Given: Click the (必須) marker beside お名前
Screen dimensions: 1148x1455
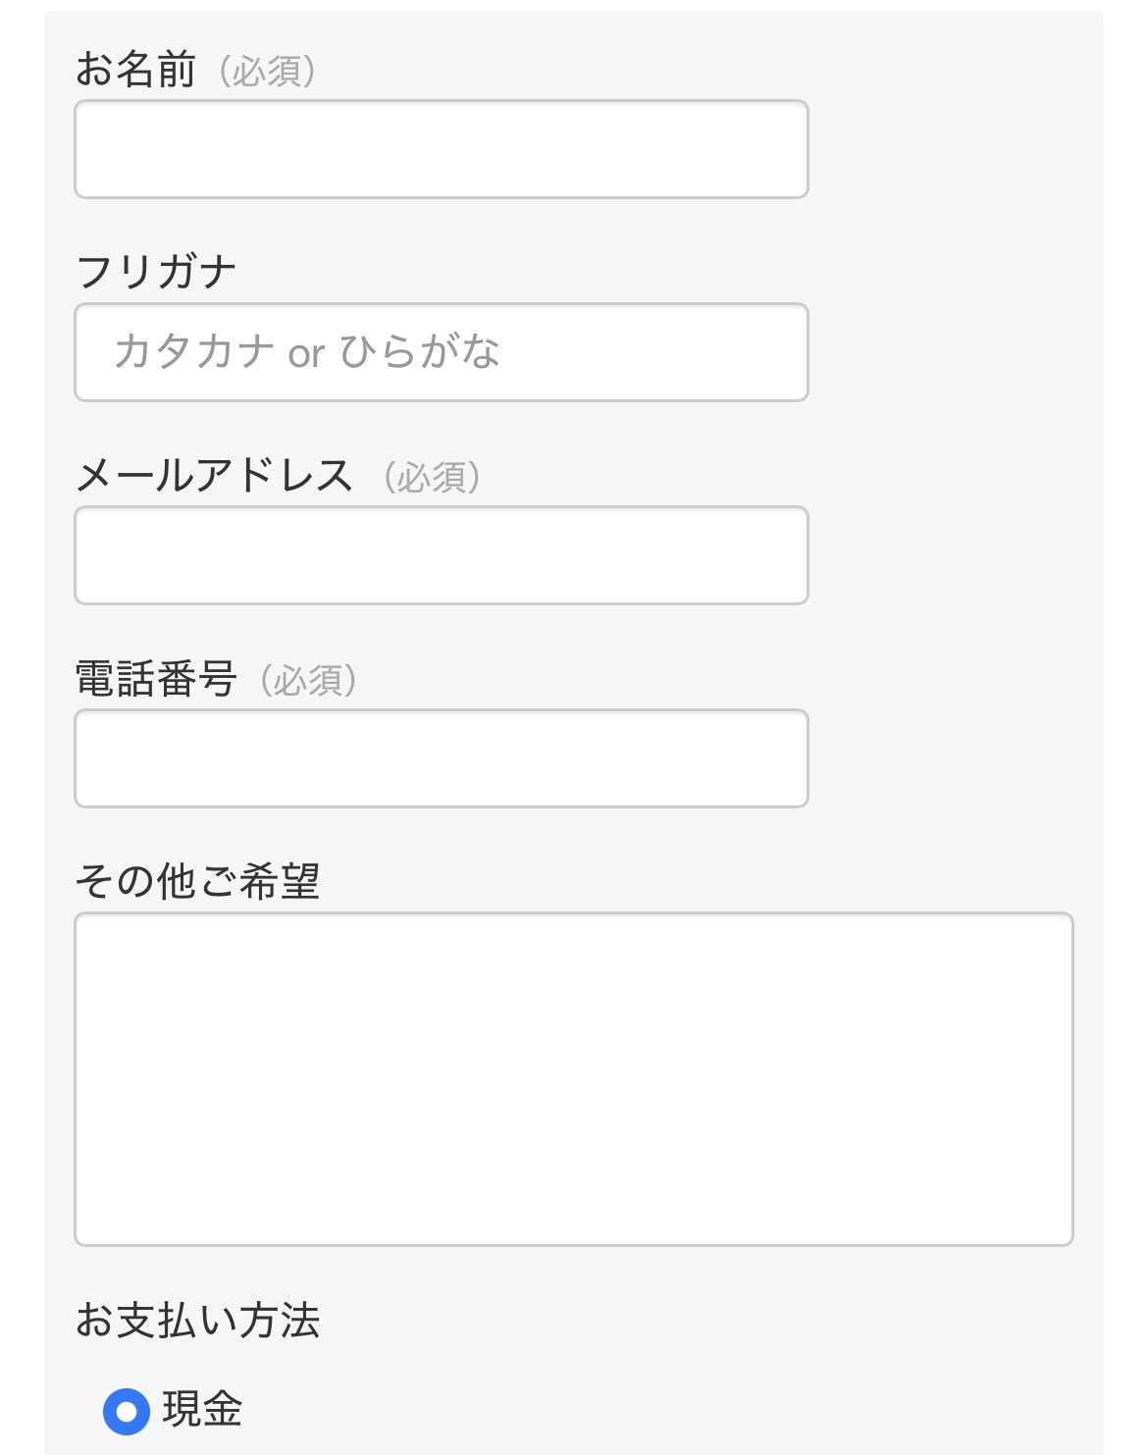Looking at the screenshot, I should click(x=267, y=72).
